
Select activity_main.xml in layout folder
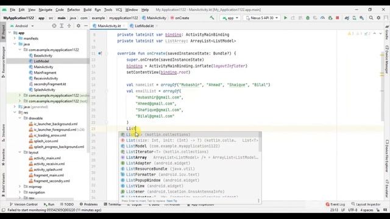pyautogui.click(x=47, y=158)
